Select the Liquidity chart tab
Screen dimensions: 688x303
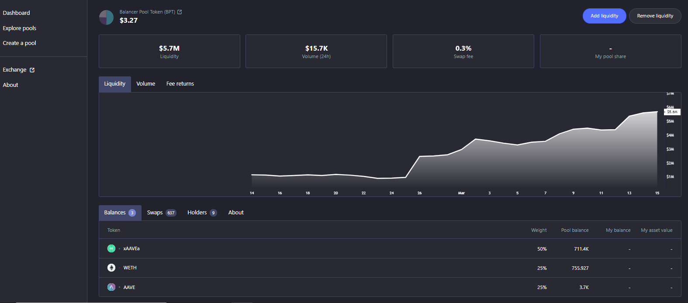click(115, 84)
